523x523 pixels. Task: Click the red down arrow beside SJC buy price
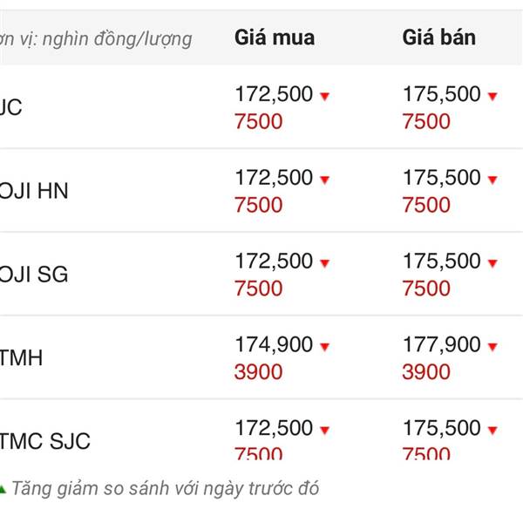pos(324,96)
